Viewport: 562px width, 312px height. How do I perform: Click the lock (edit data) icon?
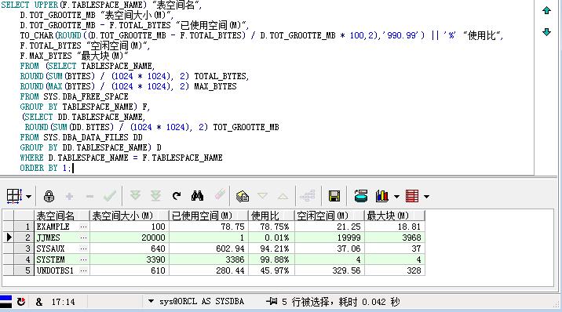click(x=49, y=196)
